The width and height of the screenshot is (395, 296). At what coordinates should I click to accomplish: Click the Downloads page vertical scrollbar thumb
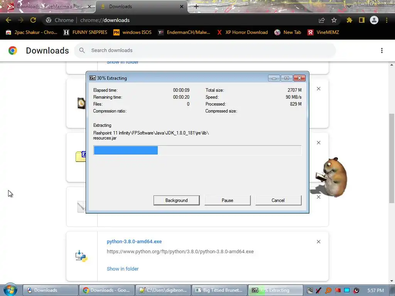pyautogui.click(x=392, y=158)
